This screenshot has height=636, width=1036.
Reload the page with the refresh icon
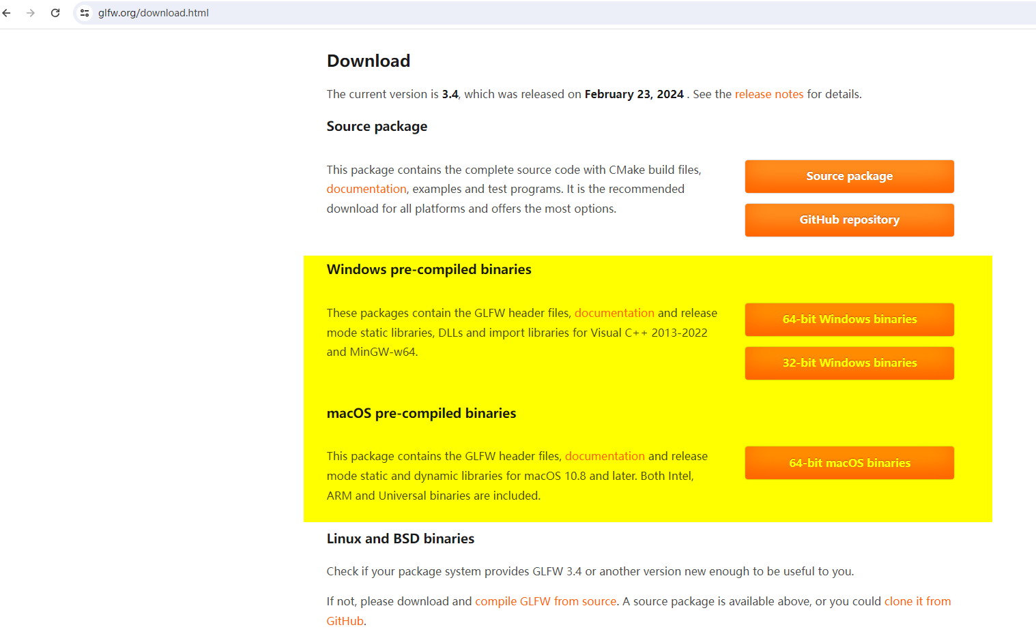(x=55, y=13)
